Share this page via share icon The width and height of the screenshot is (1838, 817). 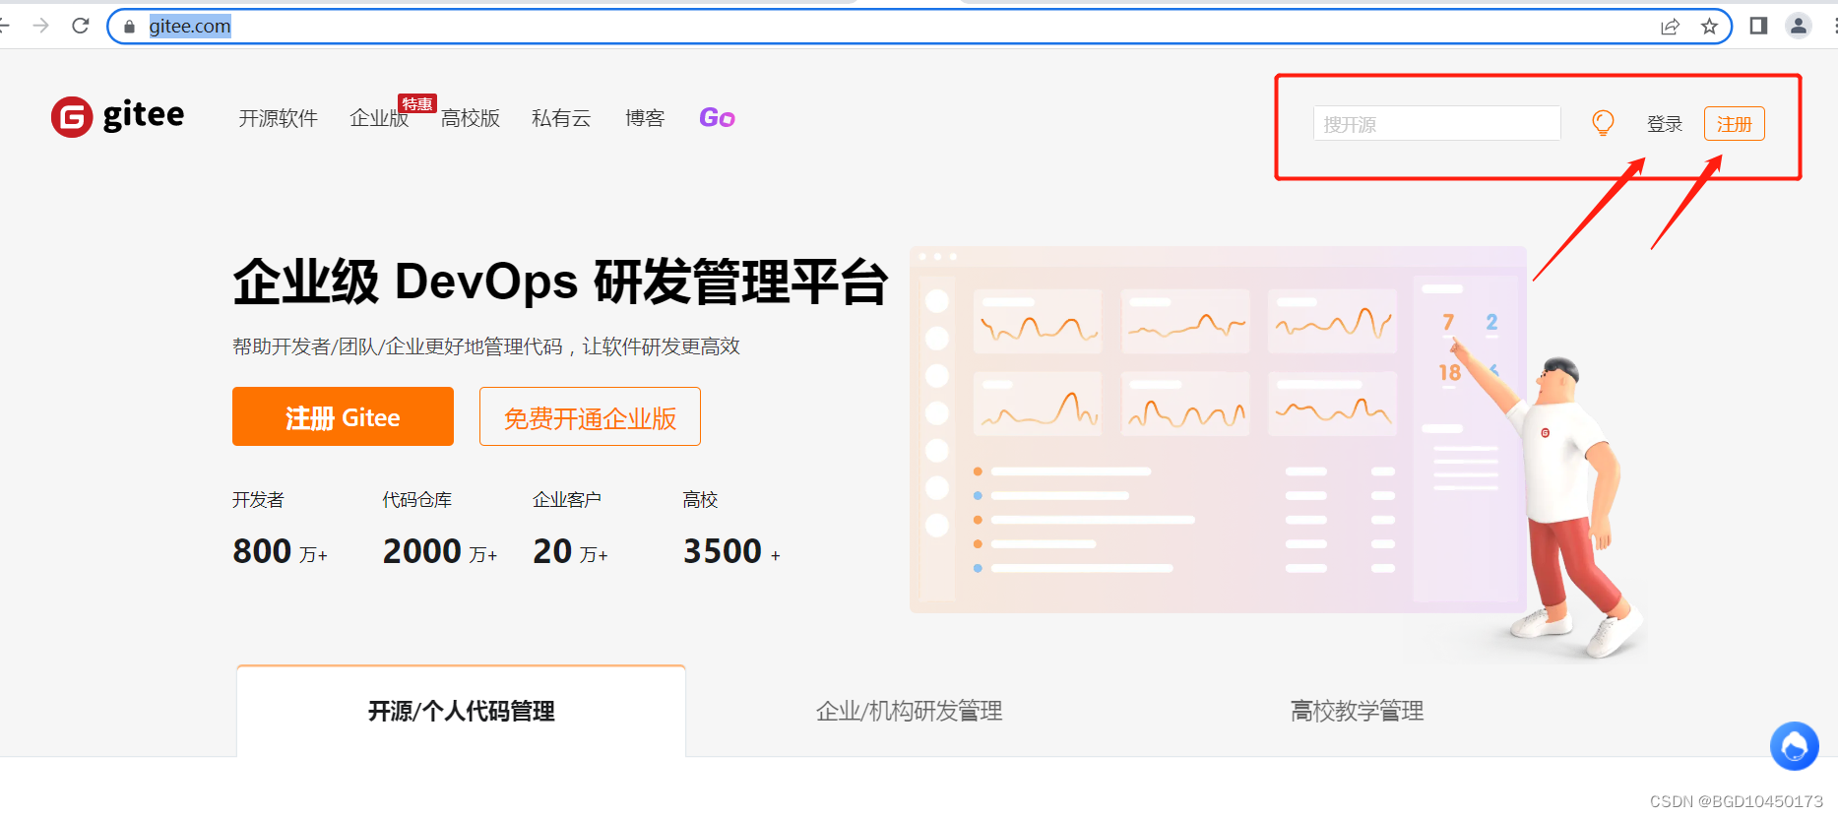(x=1670, y=27)
